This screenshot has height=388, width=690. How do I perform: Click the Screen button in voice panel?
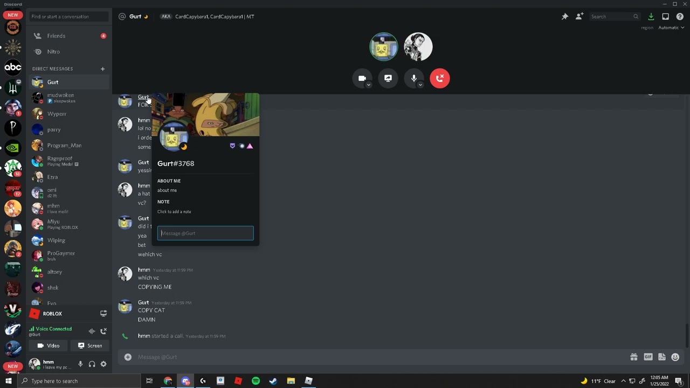click(x=90, y=345)
